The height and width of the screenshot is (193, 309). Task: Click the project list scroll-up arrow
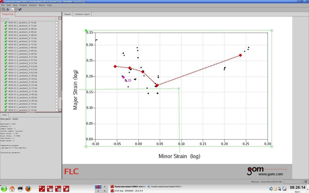[x=60, y=18]
